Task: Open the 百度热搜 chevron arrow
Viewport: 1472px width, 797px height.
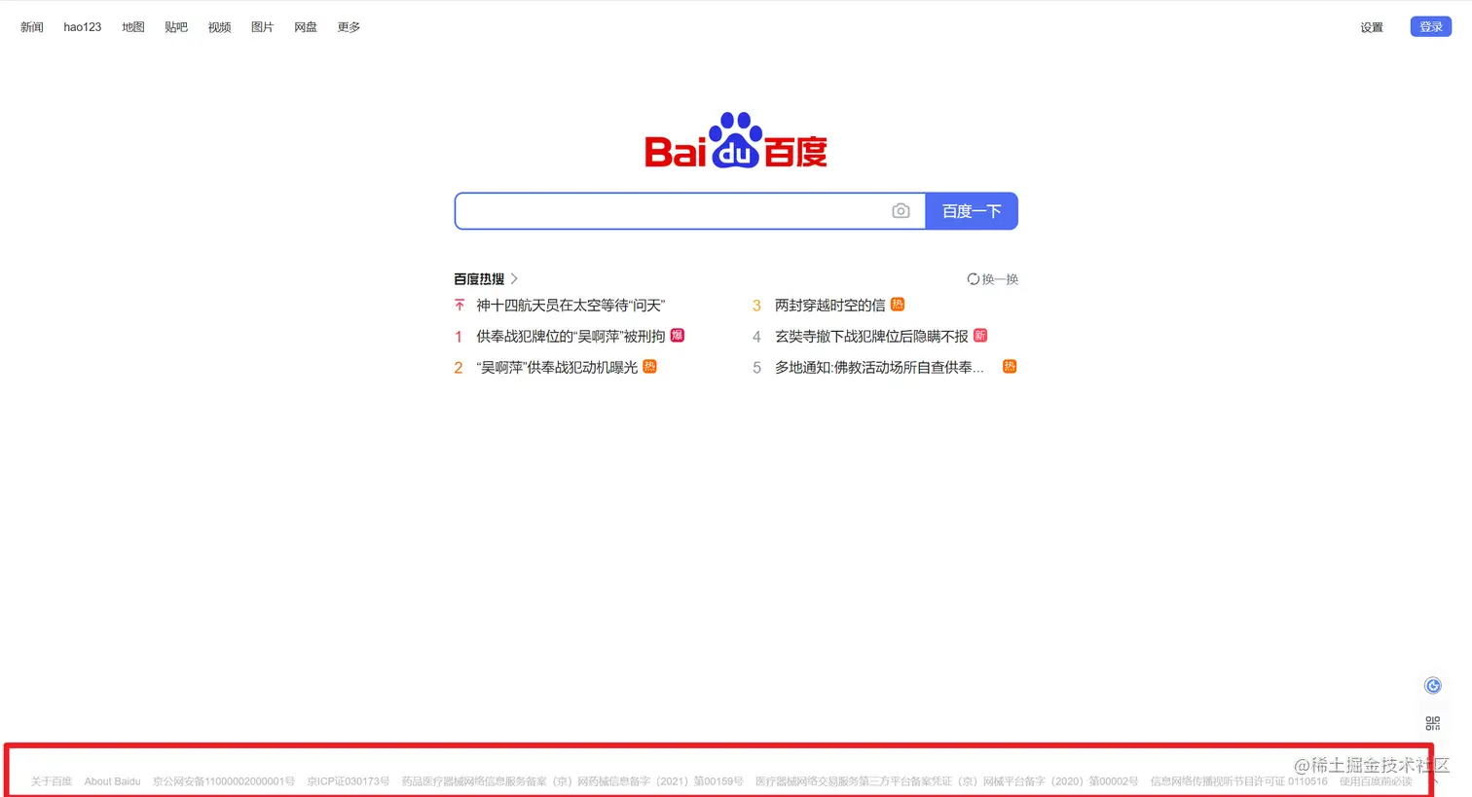Action: pyautogui.click(x=514, y=279)
